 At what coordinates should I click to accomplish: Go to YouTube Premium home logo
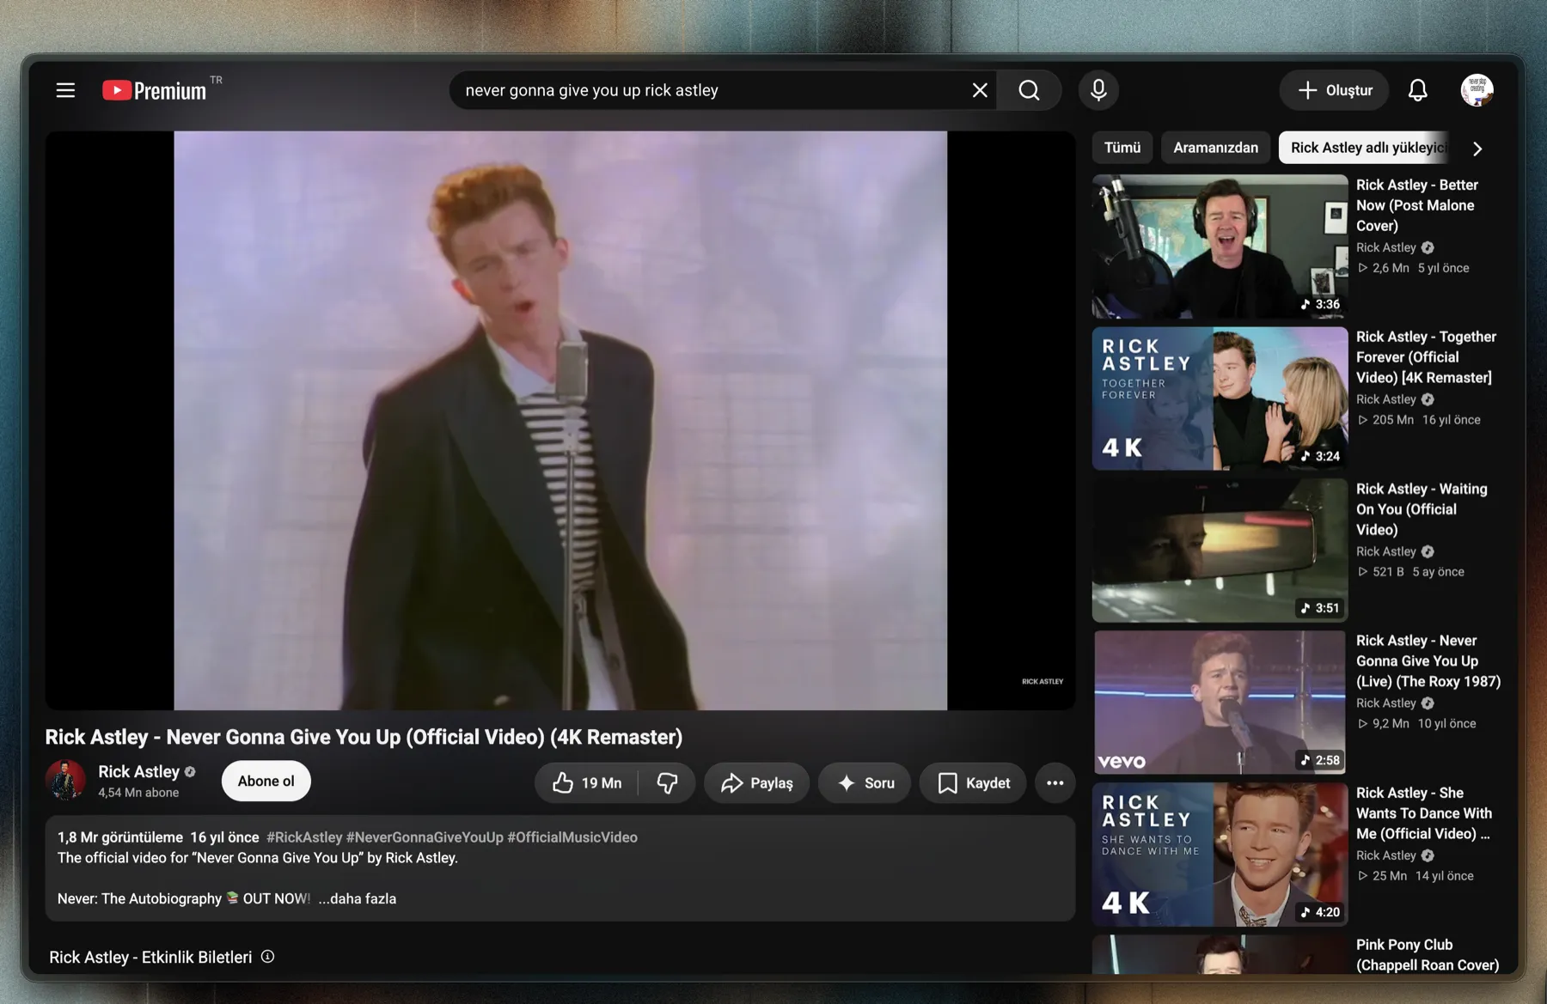point(155,90)
